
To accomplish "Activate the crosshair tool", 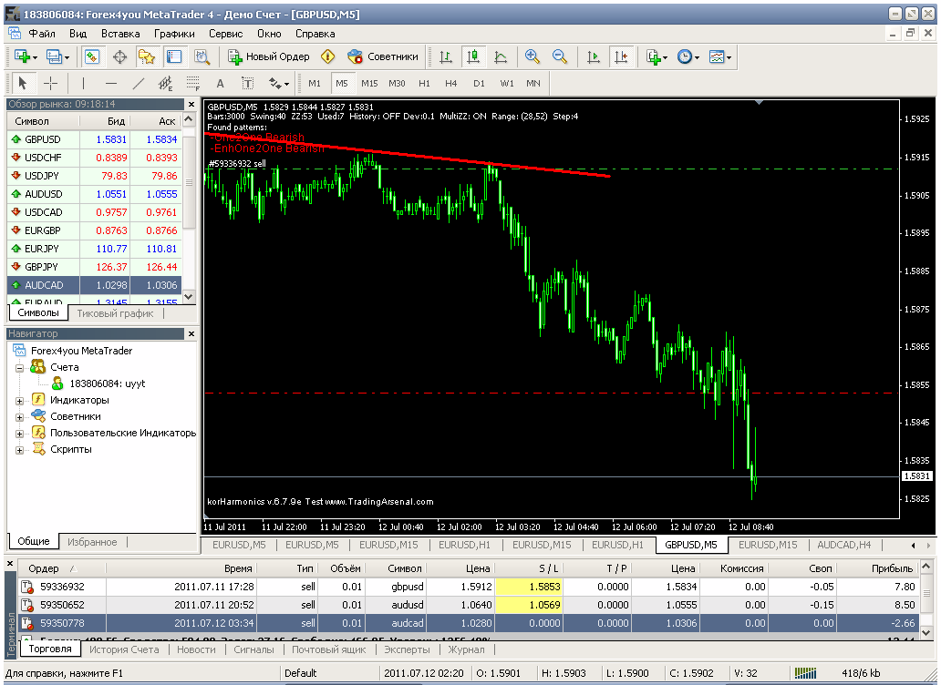I will tap(51, 83).
